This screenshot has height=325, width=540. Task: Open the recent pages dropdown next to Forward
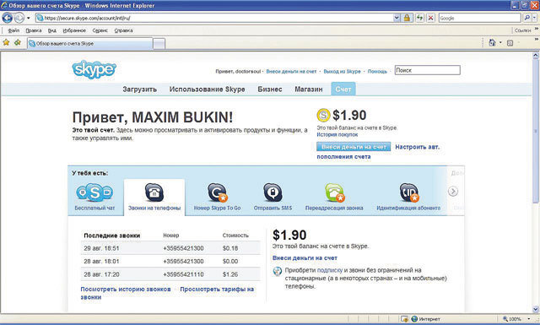click(28, 18)
